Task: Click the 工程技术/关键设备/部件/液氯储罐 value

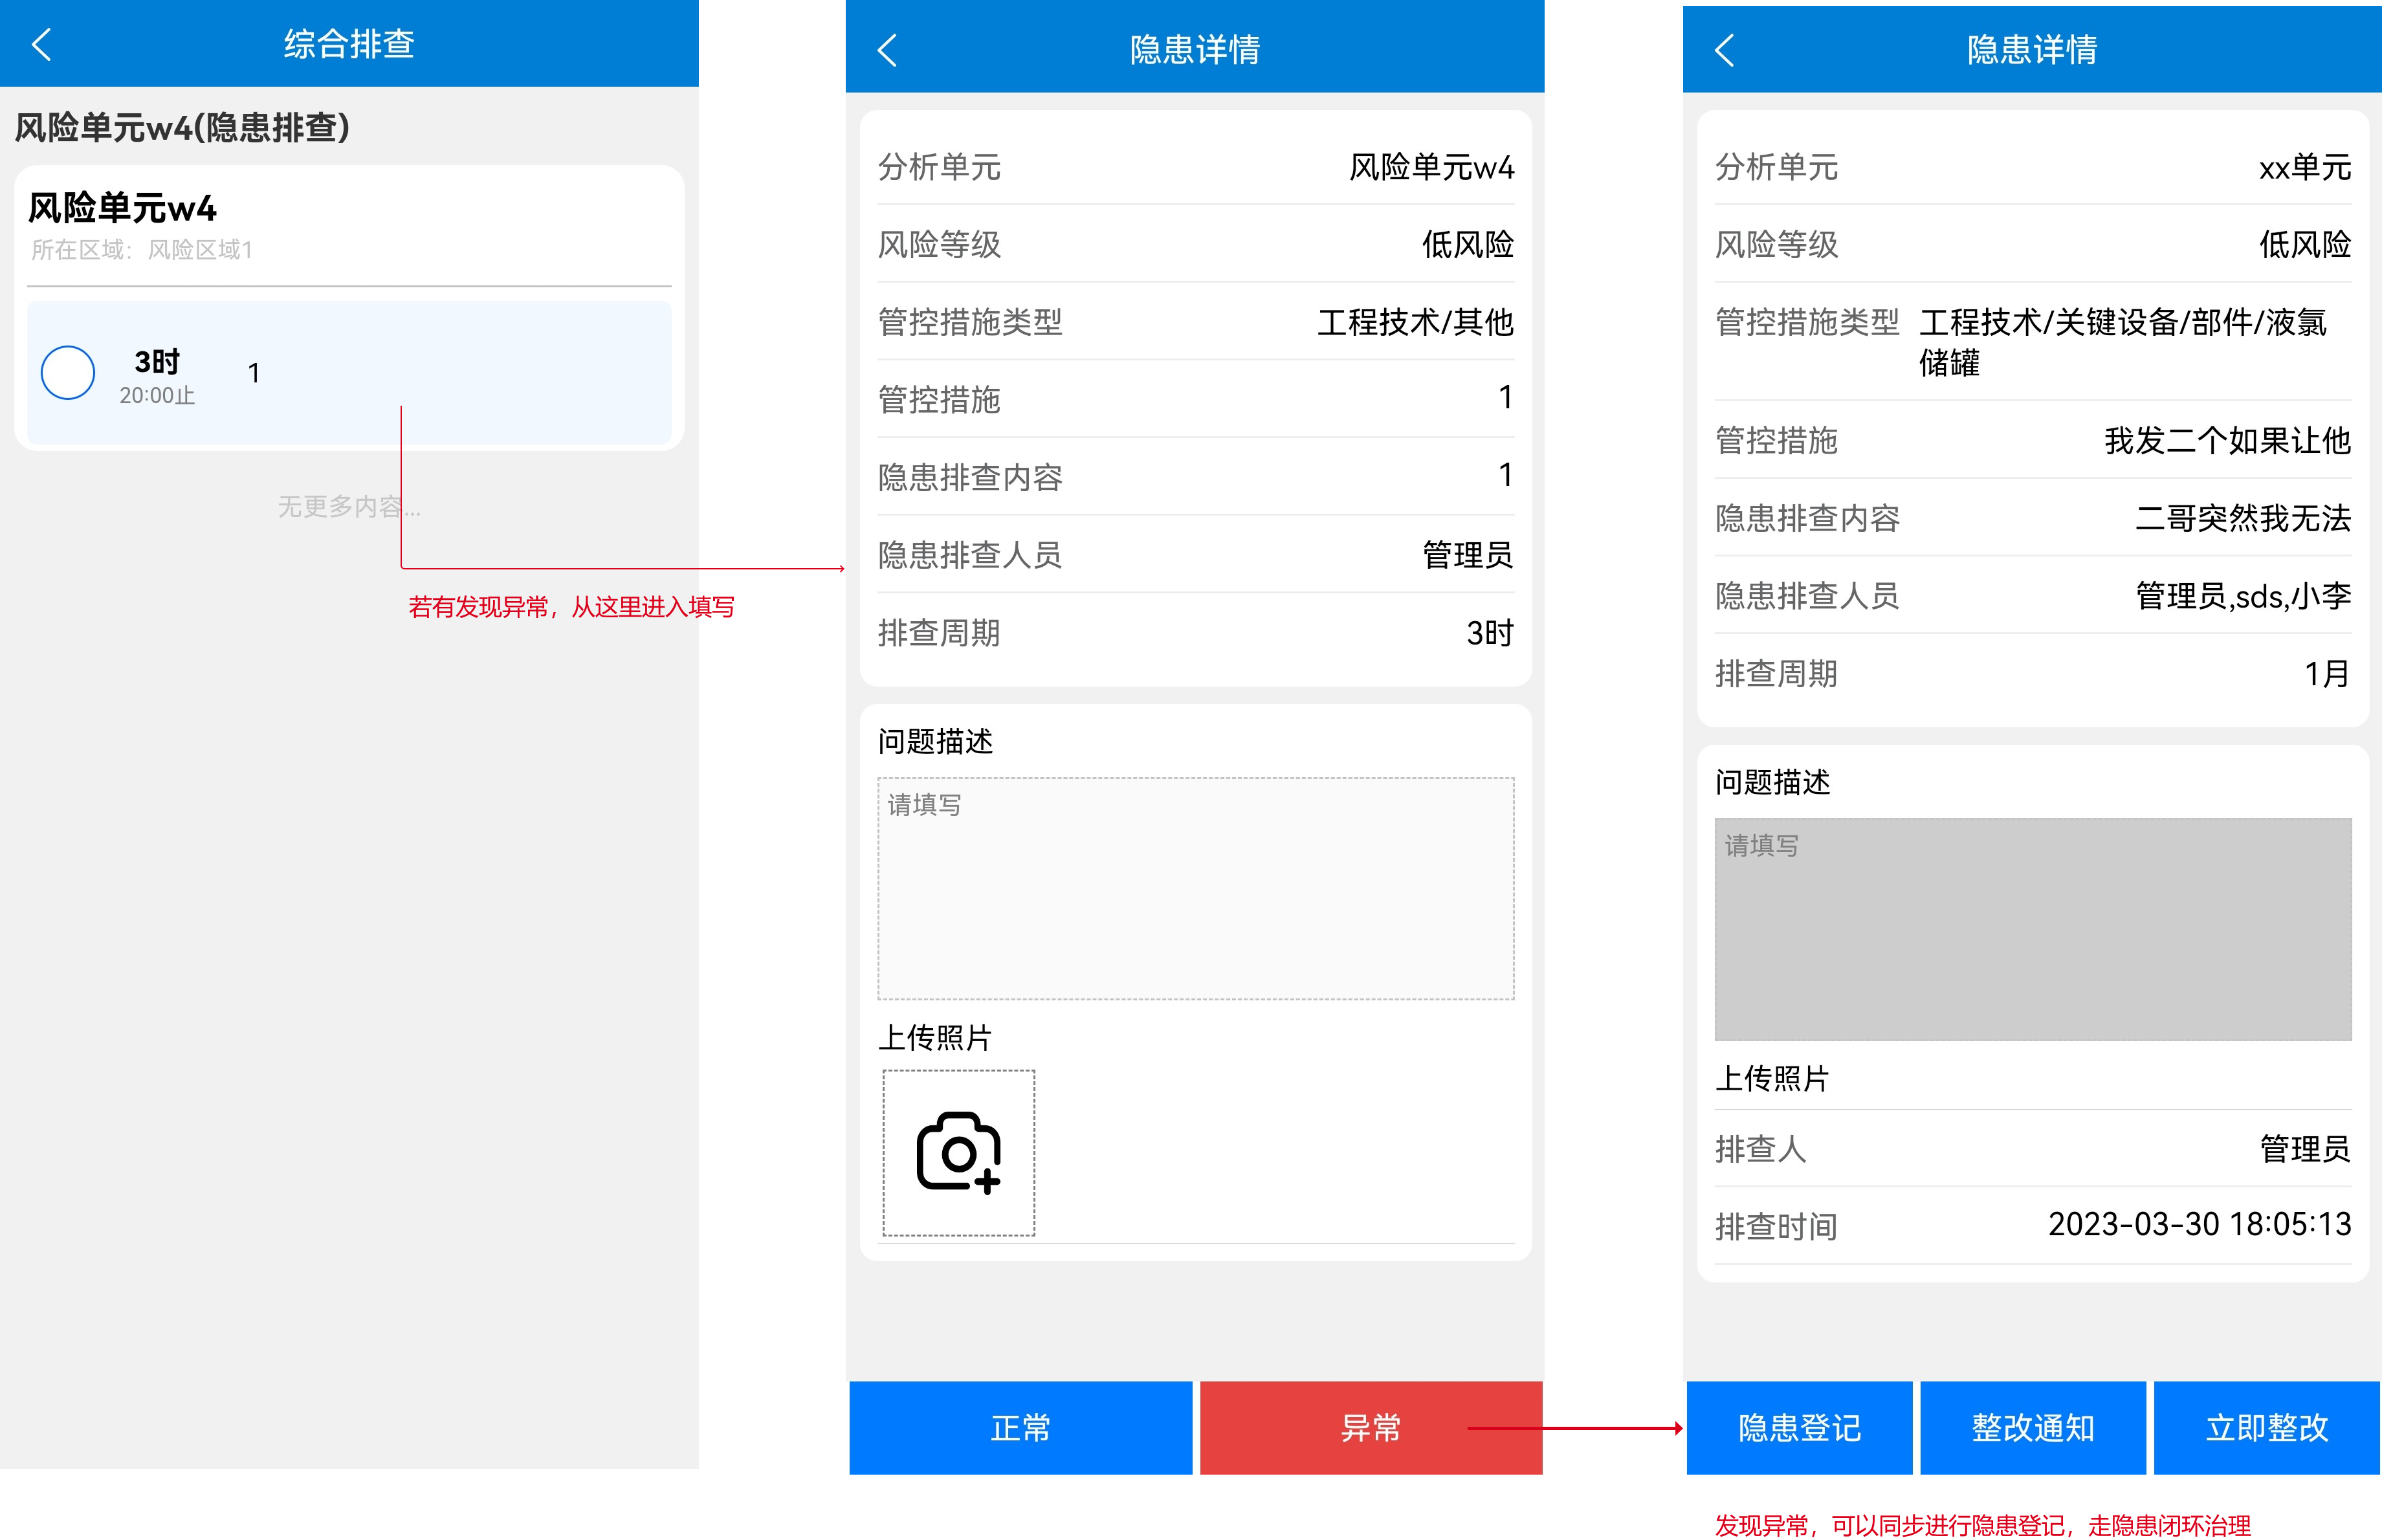Action: click(2122, 342)
